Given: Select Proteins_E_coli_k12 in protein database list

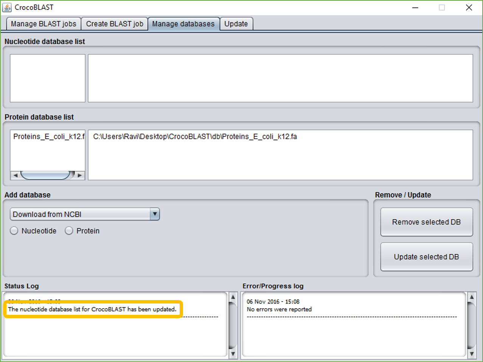Looking at the screenshot, I should tap(48, 137).
